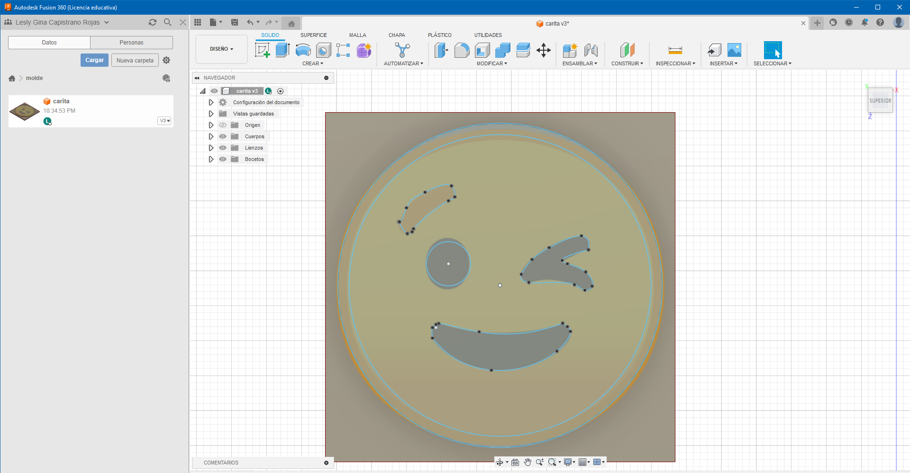Open the data panel settings gear

click(x=166, y=60)
